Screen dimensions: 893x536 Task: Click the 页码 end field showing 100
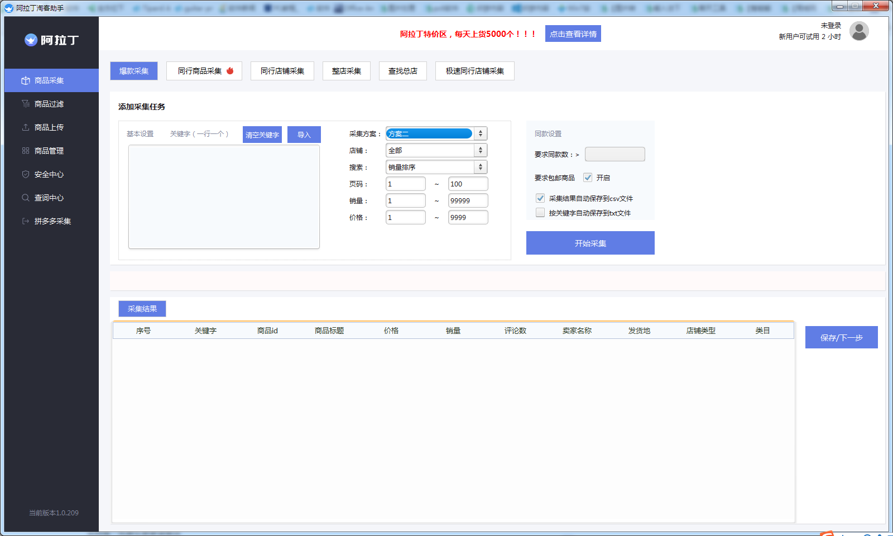[468, 184]
